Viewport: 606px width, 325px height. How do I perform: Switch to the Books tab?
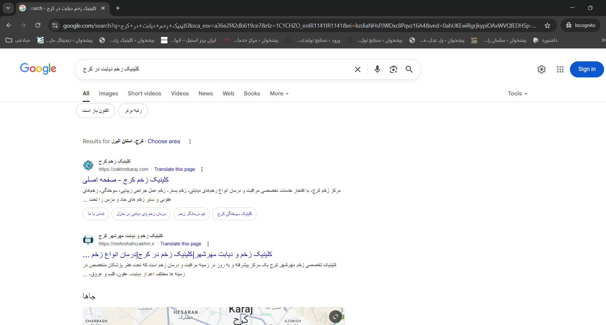[252, 93]
